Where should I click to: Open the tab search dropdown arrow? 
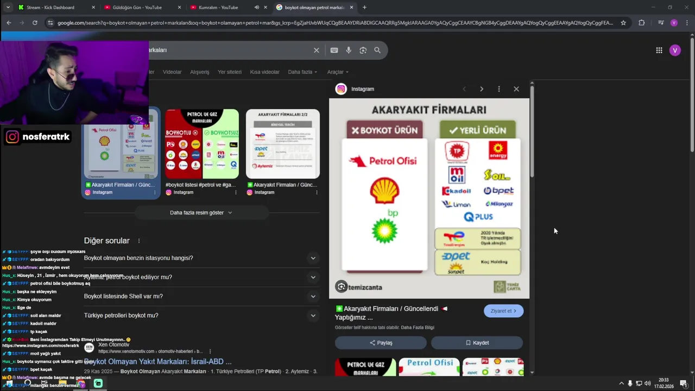tap(8, 8)
